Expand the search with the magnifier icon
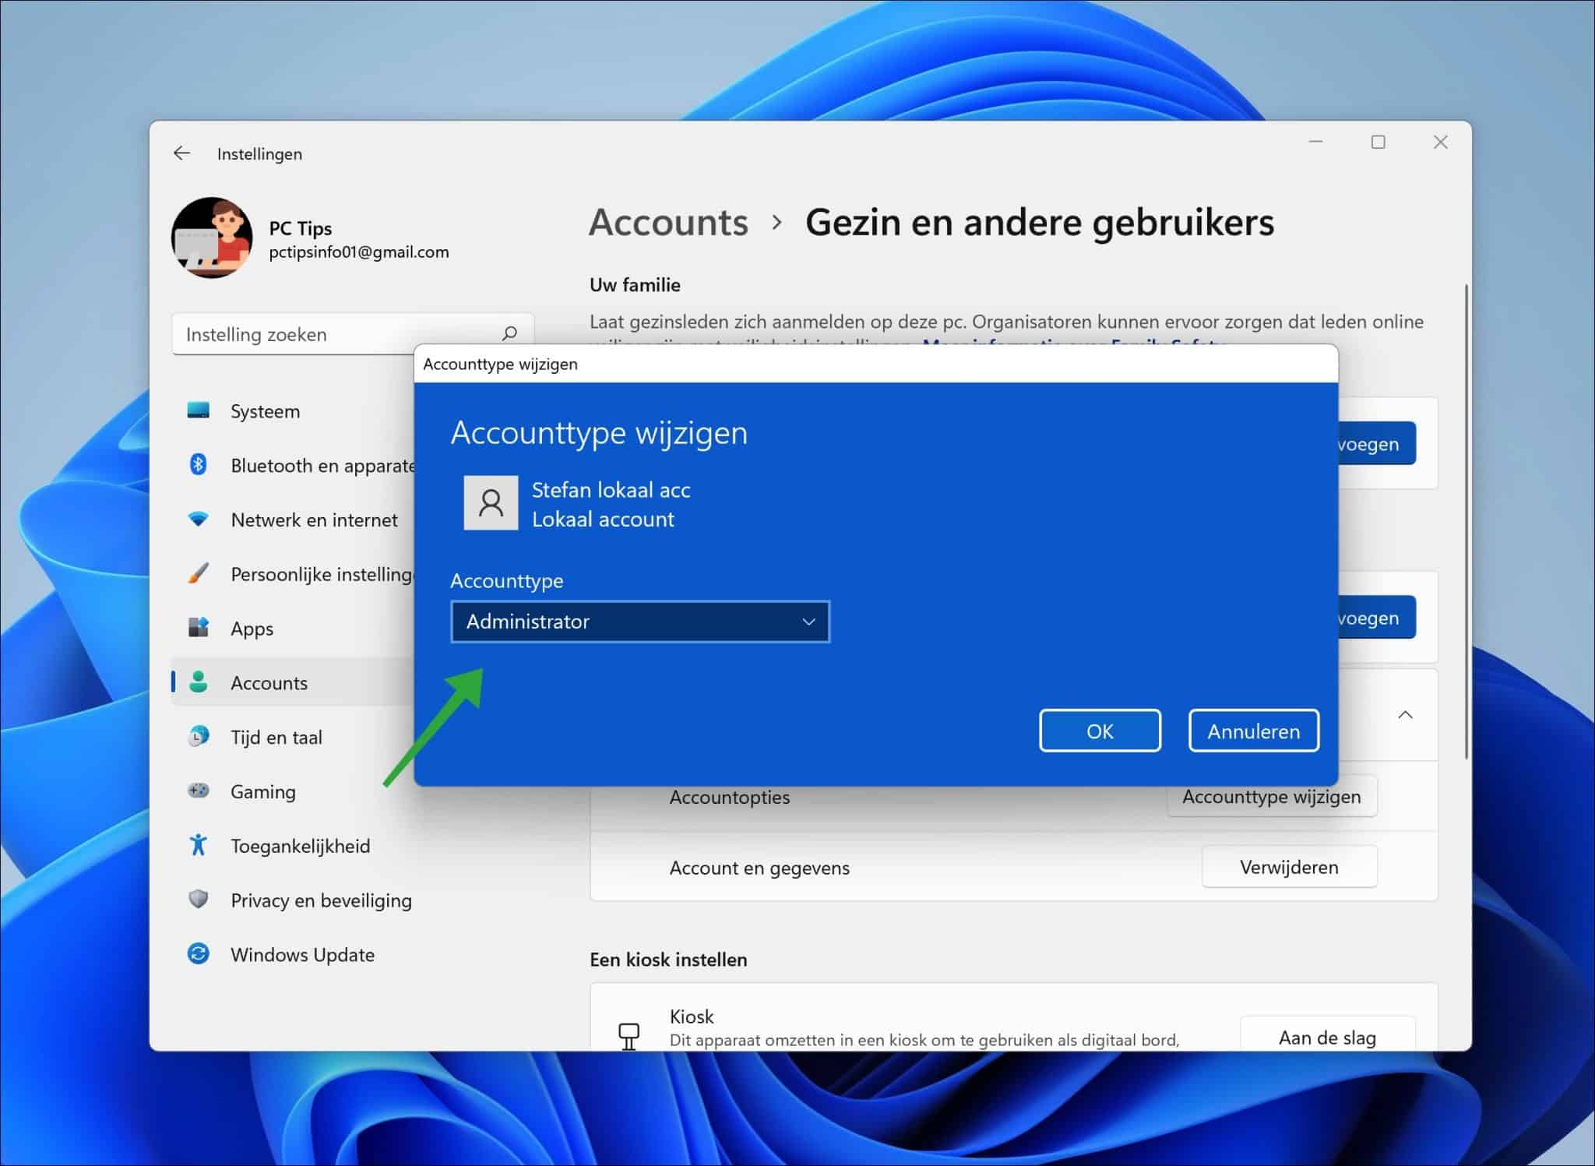1595x1166 pixels. (x=509, y=333)
